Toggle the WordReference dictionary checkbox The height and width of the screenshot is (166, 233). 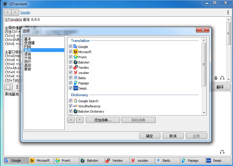[71, 106]
